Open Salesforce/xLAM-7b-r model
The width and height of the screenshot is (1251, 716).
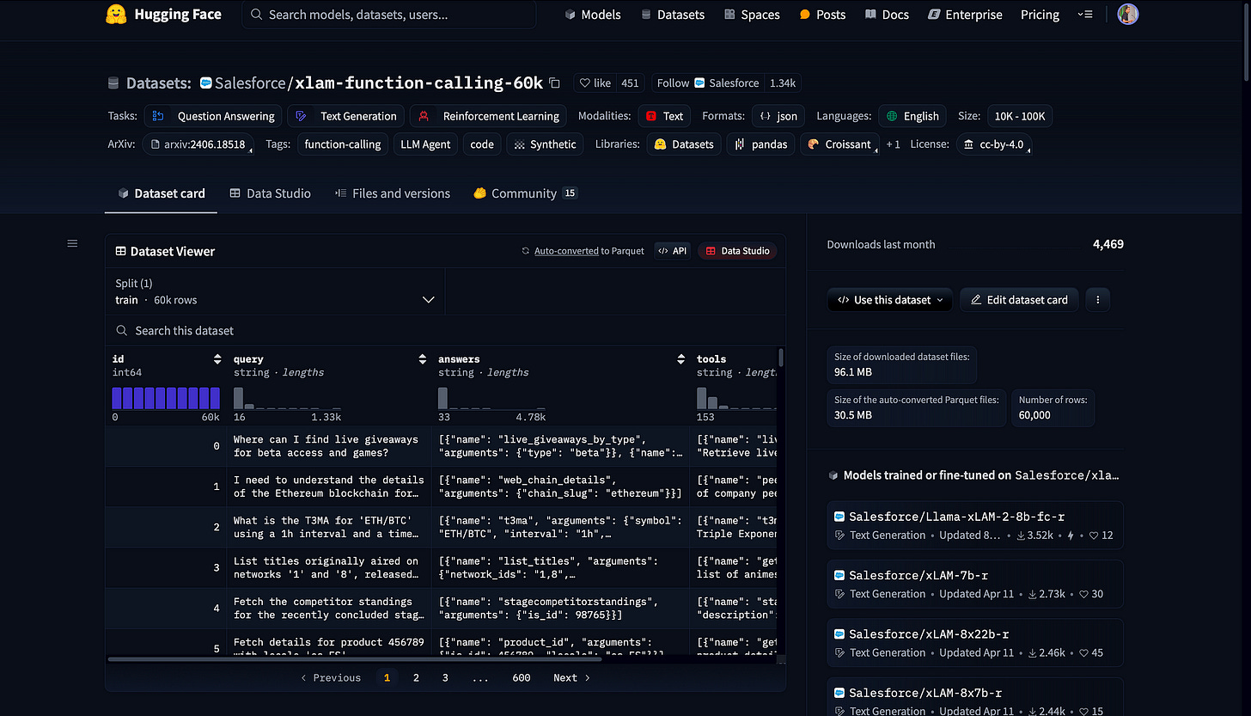point(975,584)
